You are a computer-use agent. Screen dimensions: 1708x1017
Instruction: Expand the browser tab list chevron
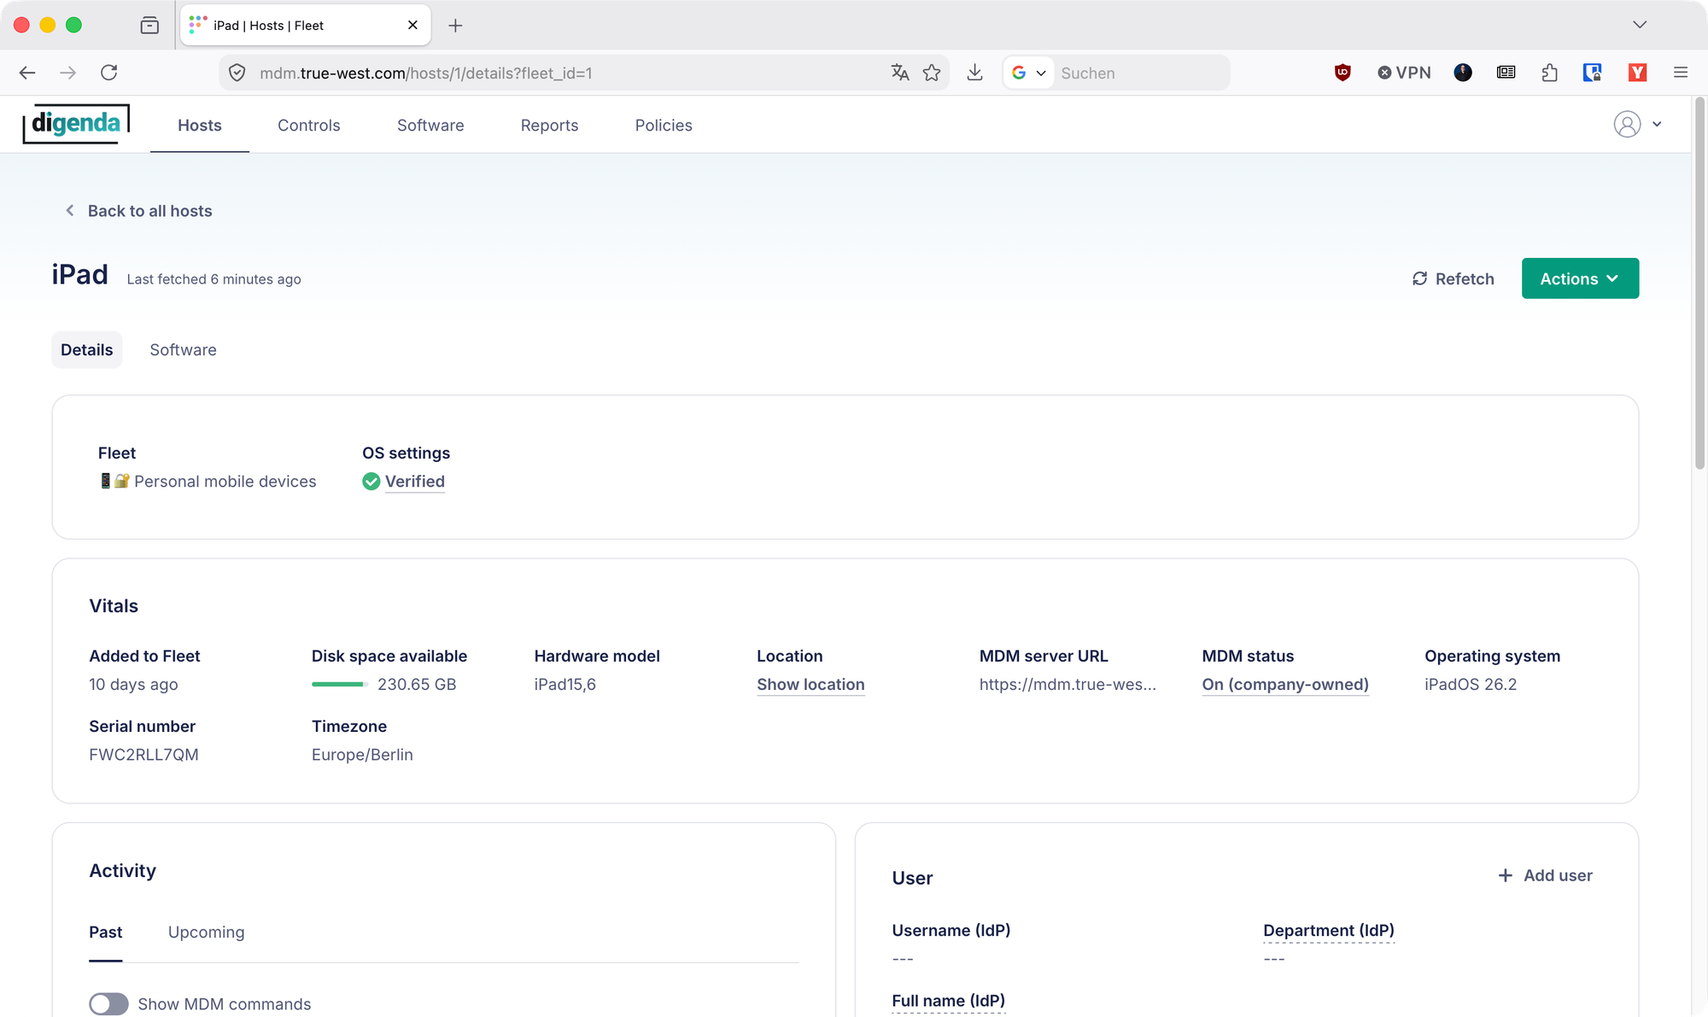coord(1640,25)
